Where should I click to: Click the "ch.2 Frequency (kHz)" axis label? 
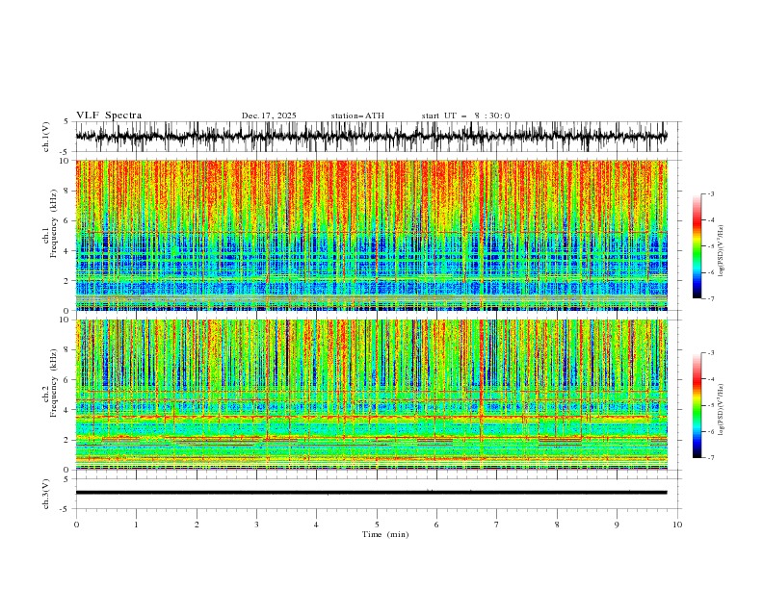pos(50,383)
